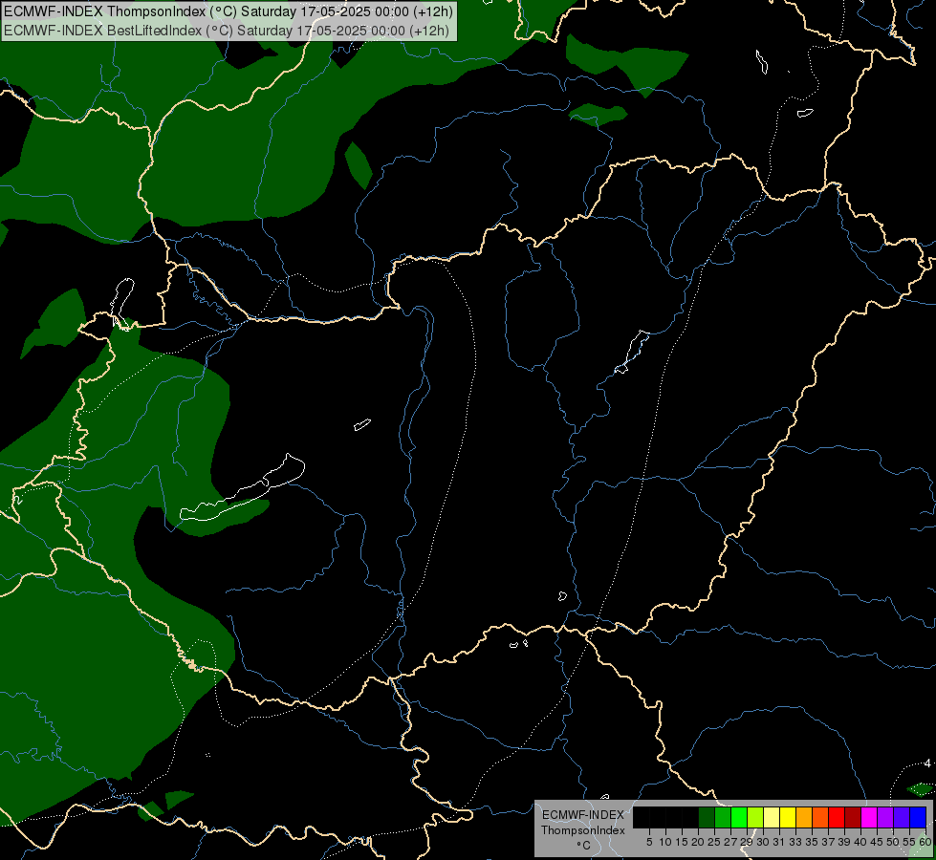Select the orange 33–35 legend swatch
This screenshot has height=860, width=936.
804,817
